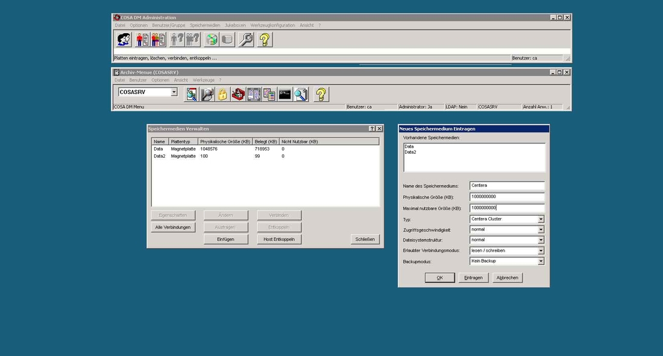Click the Host Entkoppeln button
The image size is (663, 356).
click(278, 239)
